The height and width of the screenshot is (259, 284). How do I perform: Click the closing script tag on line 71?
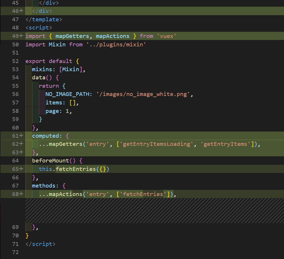(x=40, y=244)
